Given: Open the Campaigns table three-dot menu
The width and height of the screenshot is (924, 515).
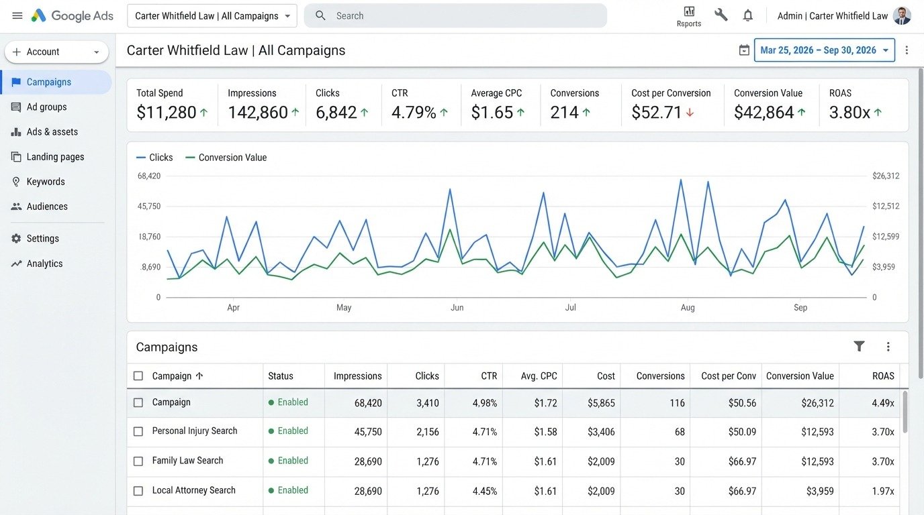Looking at the screenshot, I should tap(888, 347).
